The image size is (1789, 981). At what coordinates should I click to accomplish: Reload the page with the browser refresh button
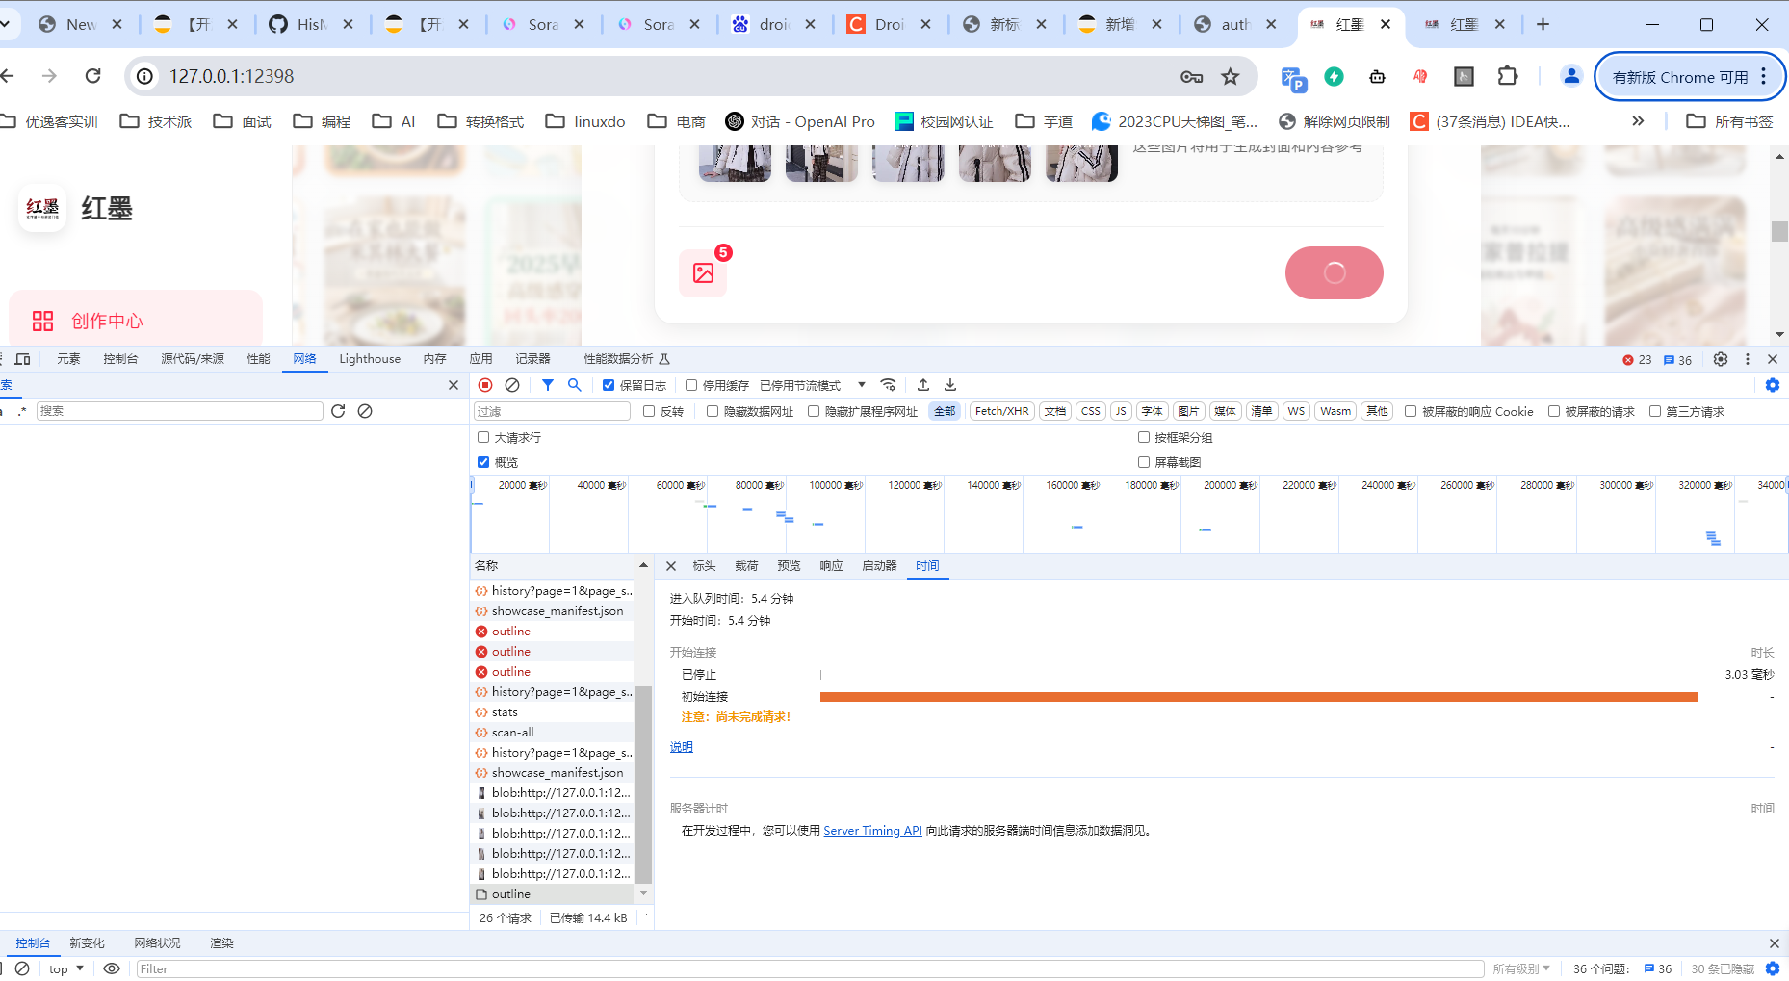coord(92,76)
